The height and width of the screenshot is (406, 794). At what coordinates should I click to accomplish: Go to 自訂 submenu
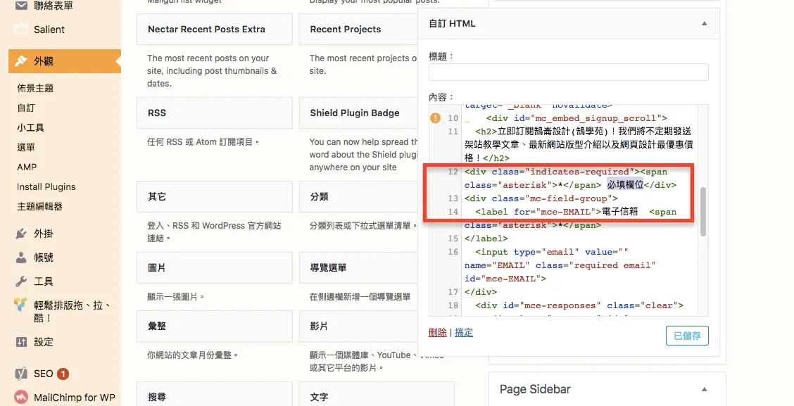click(26, 108)
